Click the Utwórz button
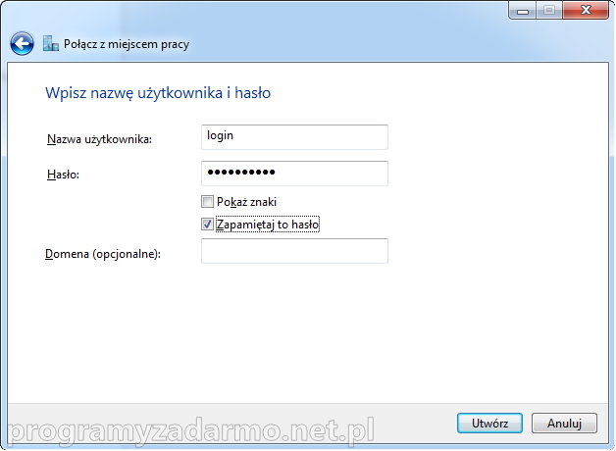The image size is (616, 451). 489,424
